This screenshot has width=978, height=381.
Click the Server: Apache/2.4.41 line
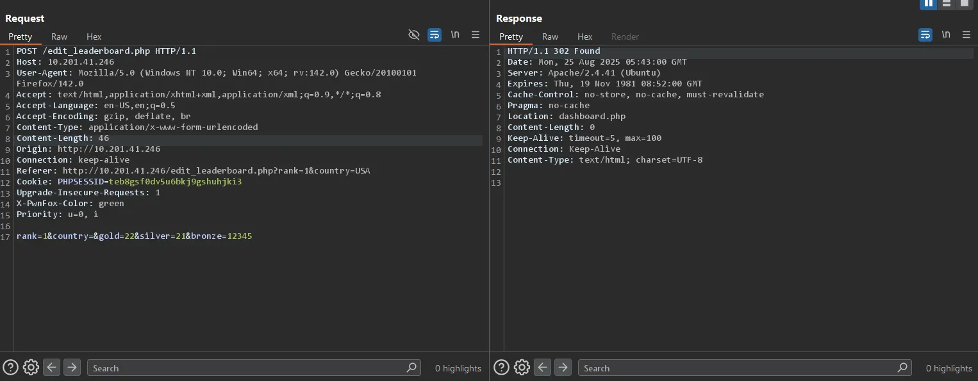tap(584, 73)
